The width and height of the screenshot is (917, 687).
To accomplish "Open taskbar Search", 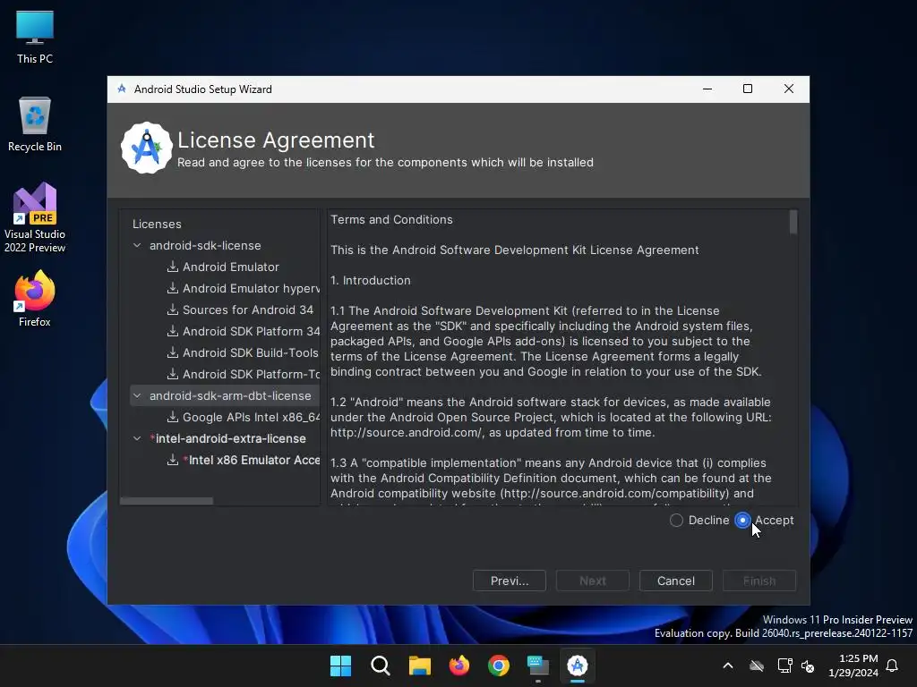I will pos(380,666).
